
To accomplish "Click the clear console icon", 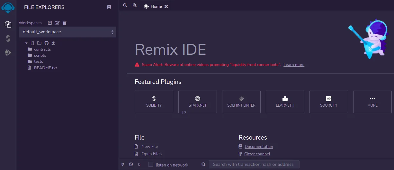I will point(131,164).
